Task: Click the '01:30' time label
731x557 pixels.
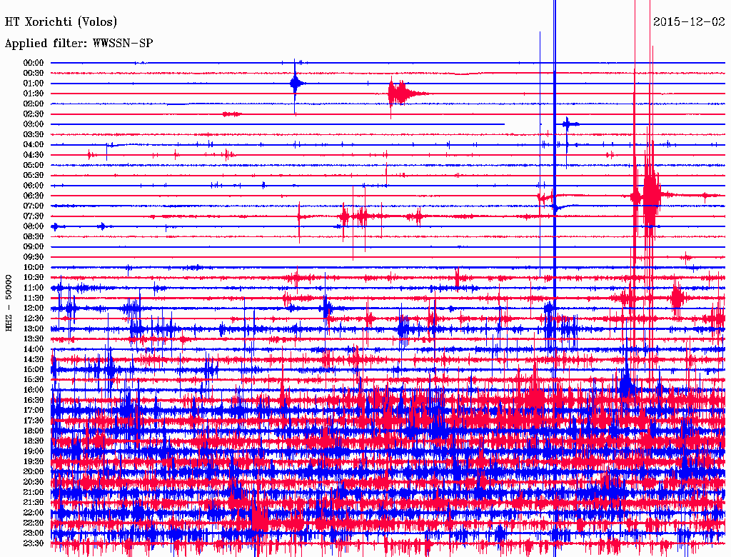Action: coord(34,94)
